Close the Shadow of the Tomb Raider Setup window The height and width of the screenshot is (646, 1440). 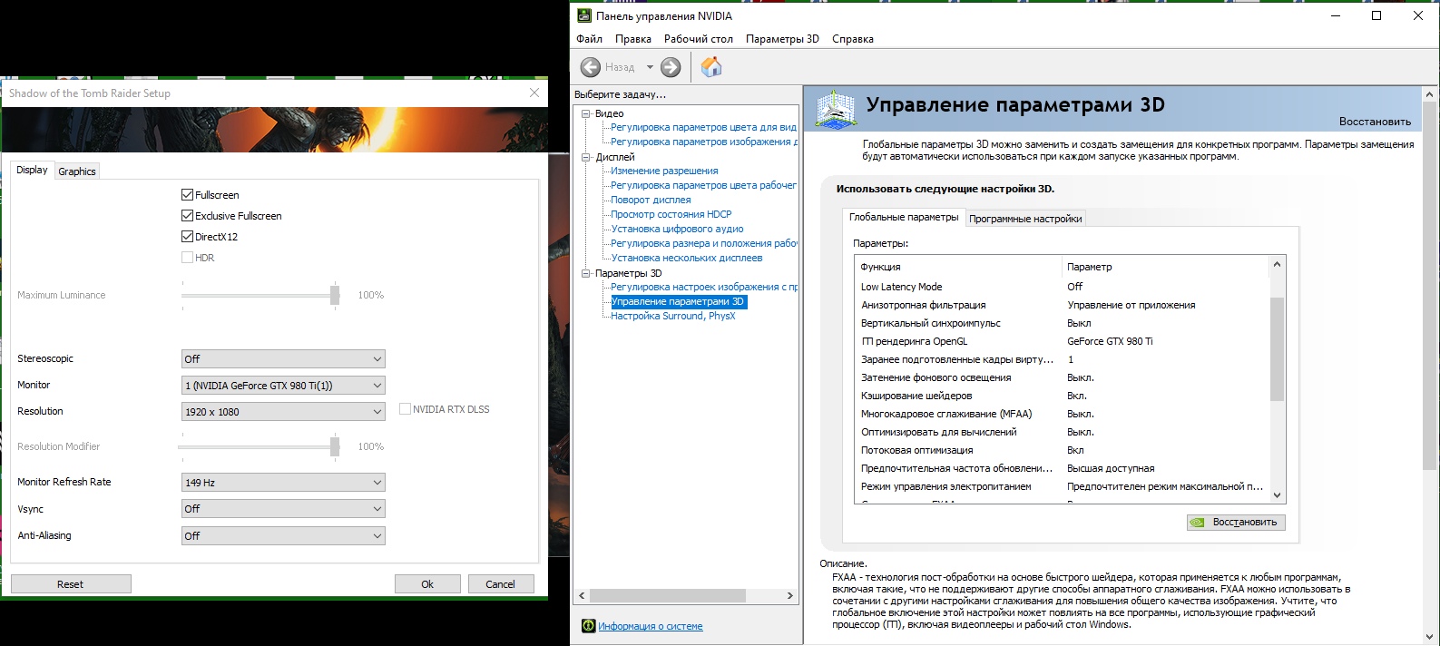tap(534, 93)
